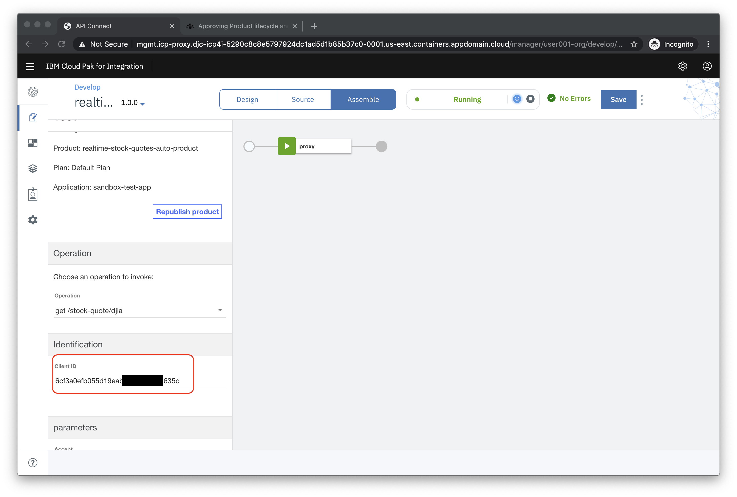The height and width of the screenshot is (497, 737).
Task: Click the Help question mark icon
Action: (33, 463)
